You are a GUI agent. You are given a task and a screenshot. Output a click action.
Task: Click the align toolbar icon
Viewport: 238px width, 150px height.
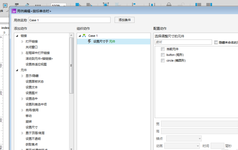tap(134, 4)
